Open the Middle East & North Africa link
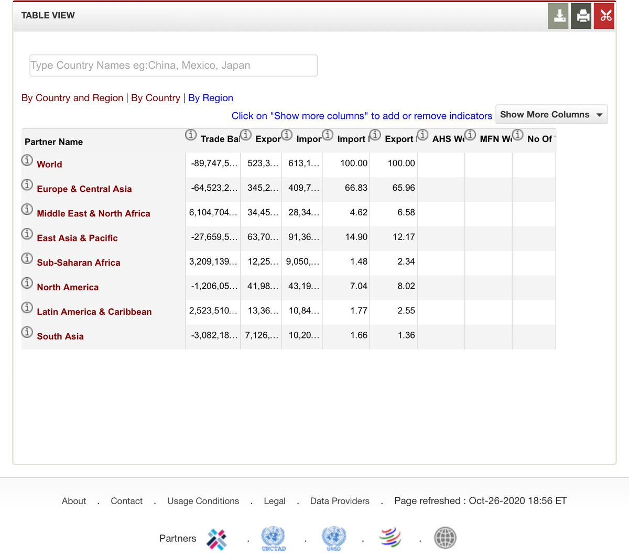The height and width of the screenshot is (556, 629). [93, 214]
